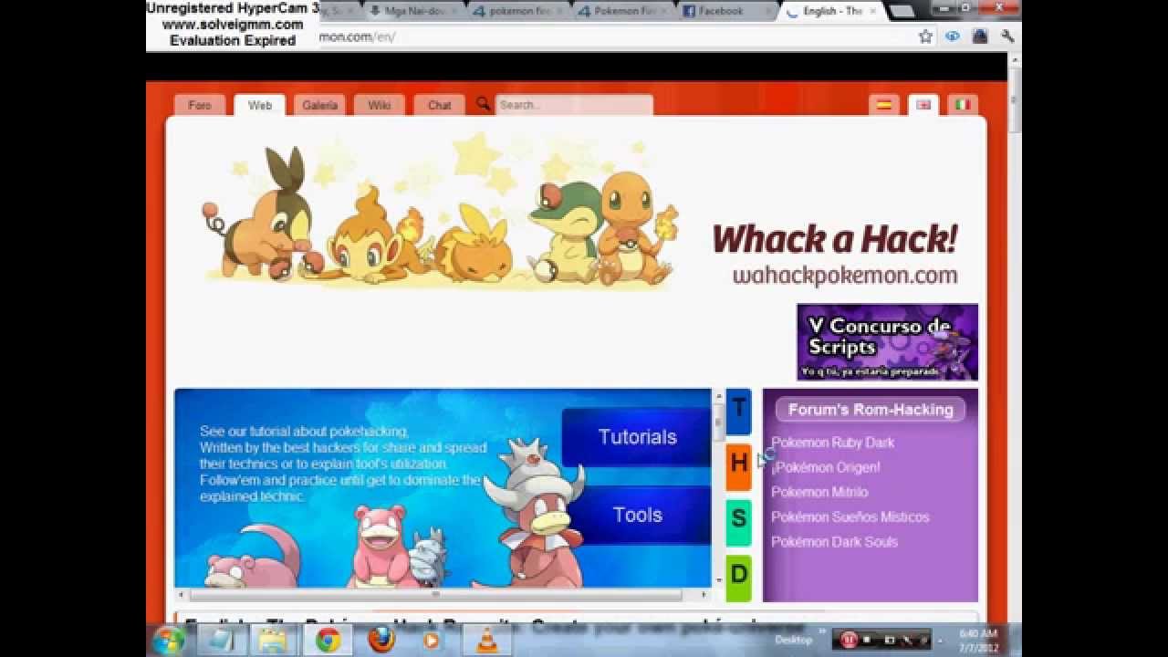The image size is (1168, 657).
Task: Open Pokémon Sueños Místicos link
Action: 850,516
